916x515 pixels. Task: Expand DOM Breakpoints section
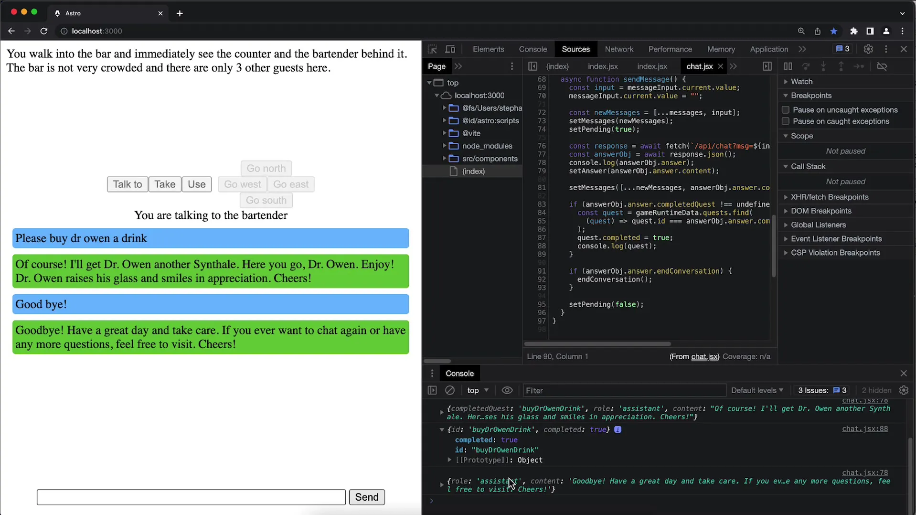786,211
